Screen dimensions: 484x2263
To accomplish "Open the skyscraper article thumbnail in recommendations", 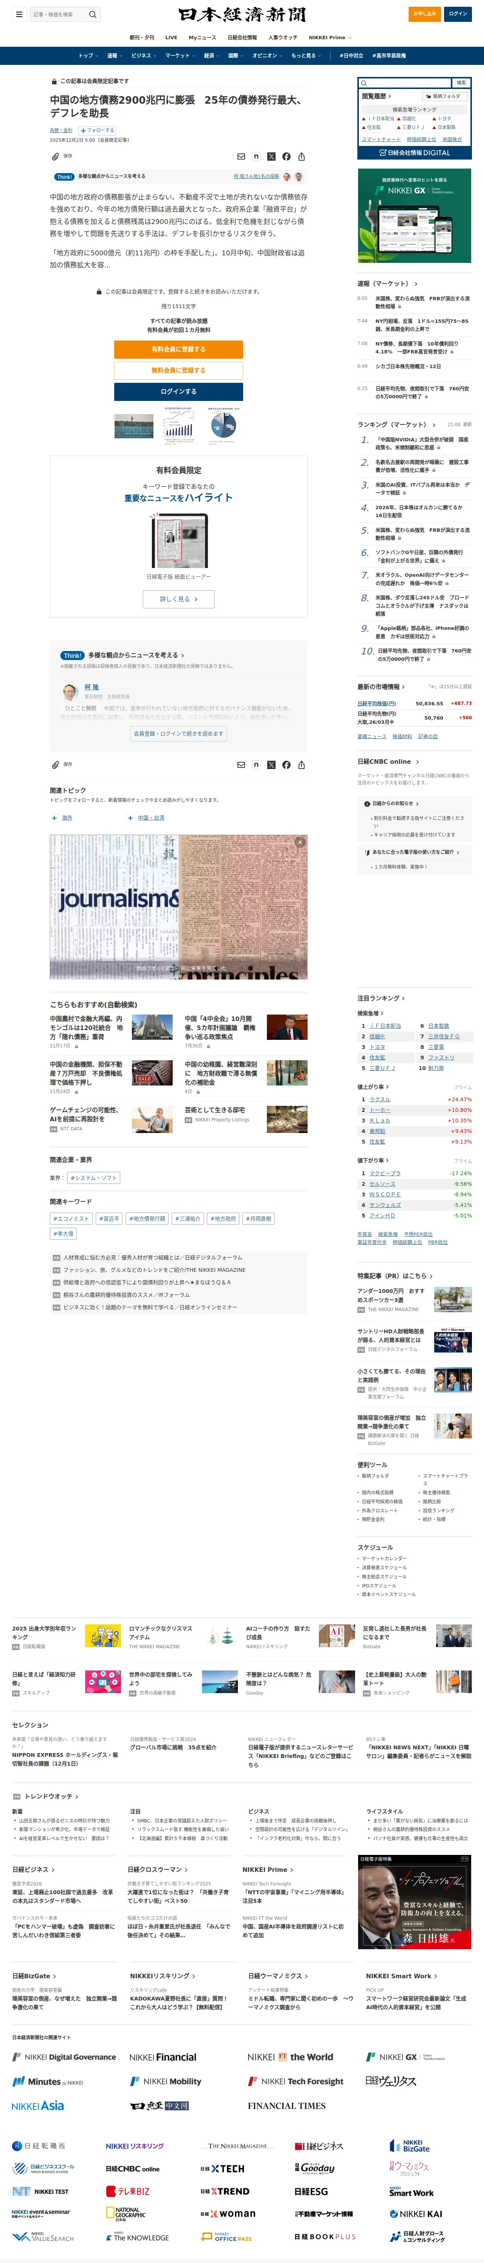I will 152,1027.
